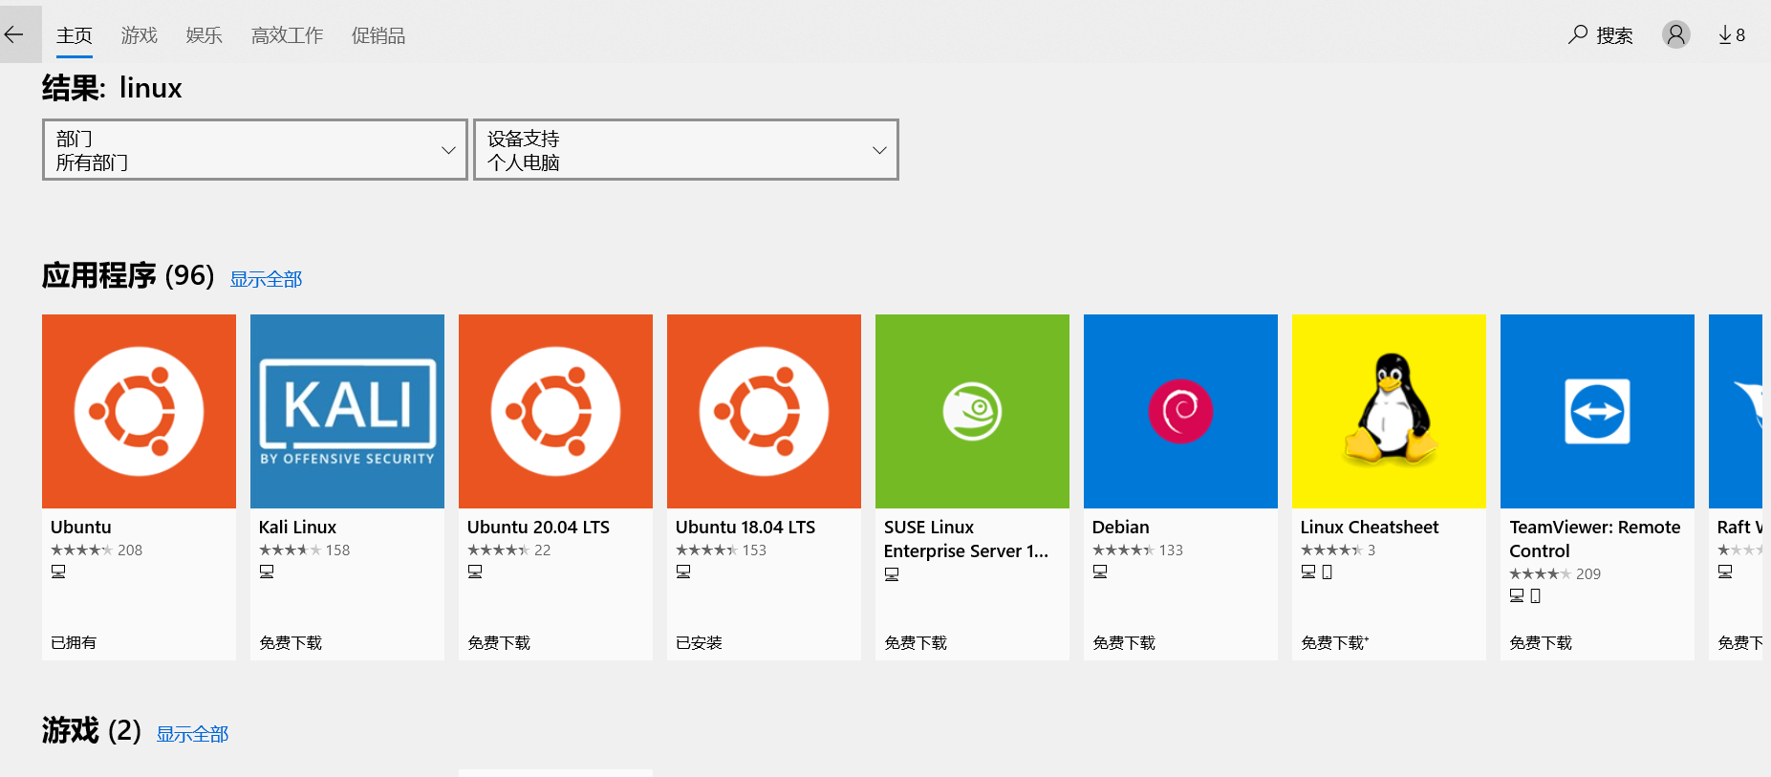
Task: Click the PC device icon under Debian
Action: click(1100, 572)
